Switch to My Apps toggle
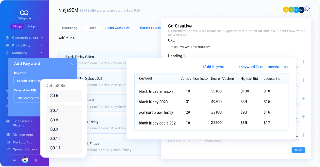320x167 pixels. pos(31,27)
